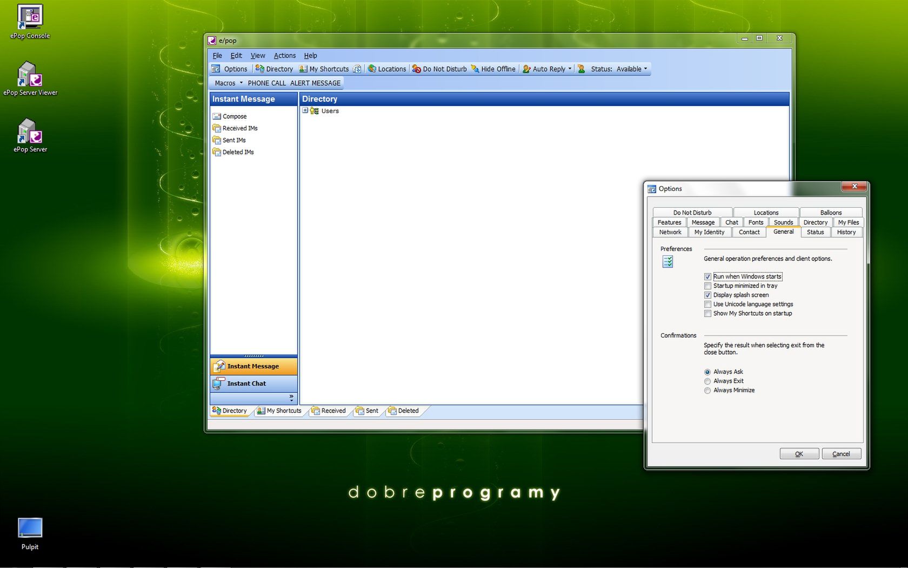Click OK in the Options dialog
908x568 pixels.
pyautogui.click(x=799, y=454)
